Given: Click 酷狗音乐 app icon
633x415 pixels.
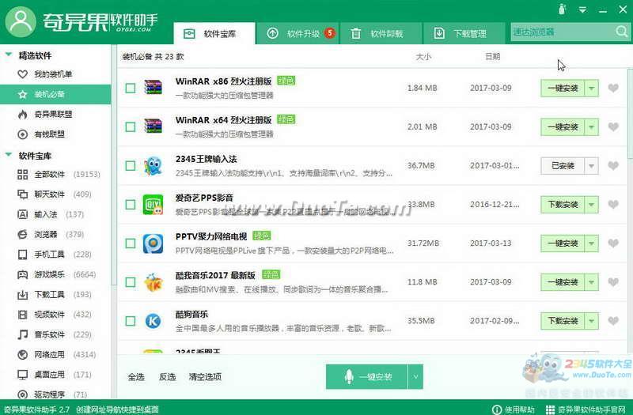Looking at the screenshot, I should point(153,321).
